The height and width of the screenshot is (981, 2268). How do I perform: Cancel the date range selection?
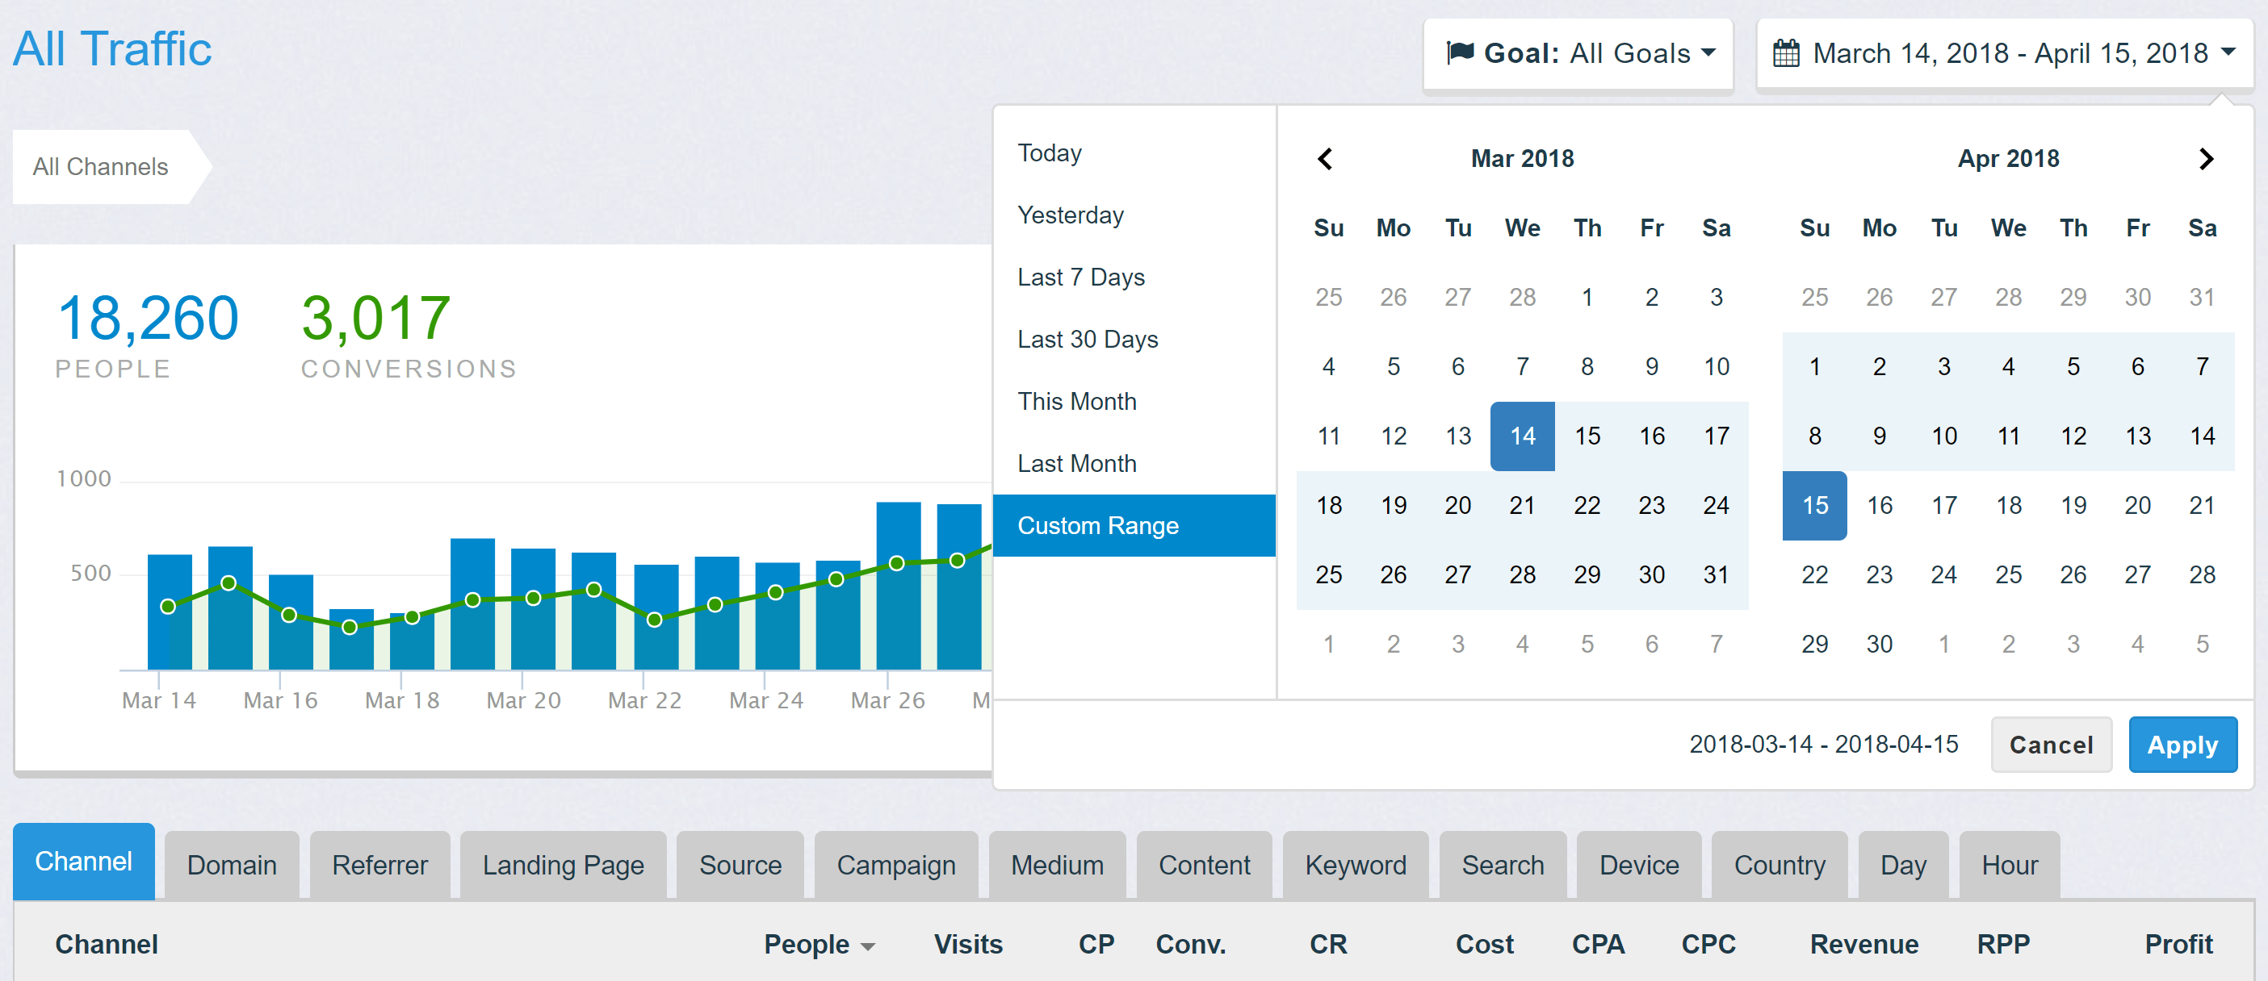(x=2051, y=745)
